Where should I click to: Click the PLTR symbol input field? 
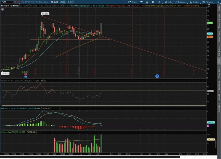(x=7, y=2)
